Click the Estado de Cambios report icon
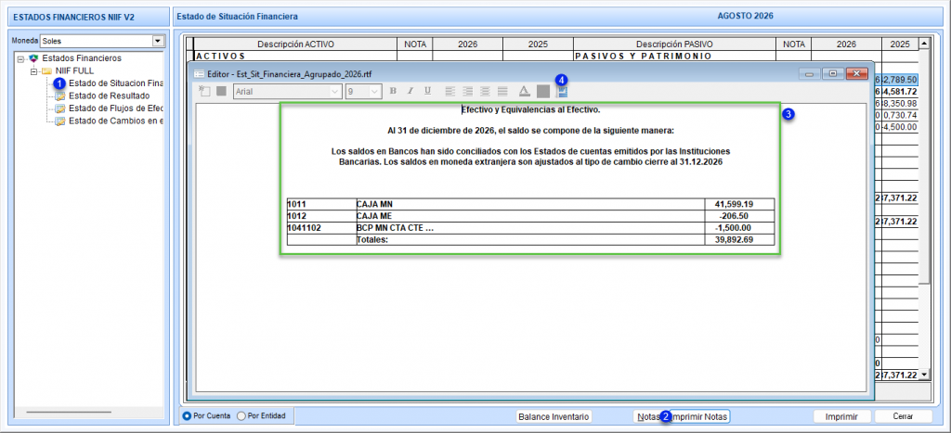The height and width of the screenshot is (433, 951). 59,121
